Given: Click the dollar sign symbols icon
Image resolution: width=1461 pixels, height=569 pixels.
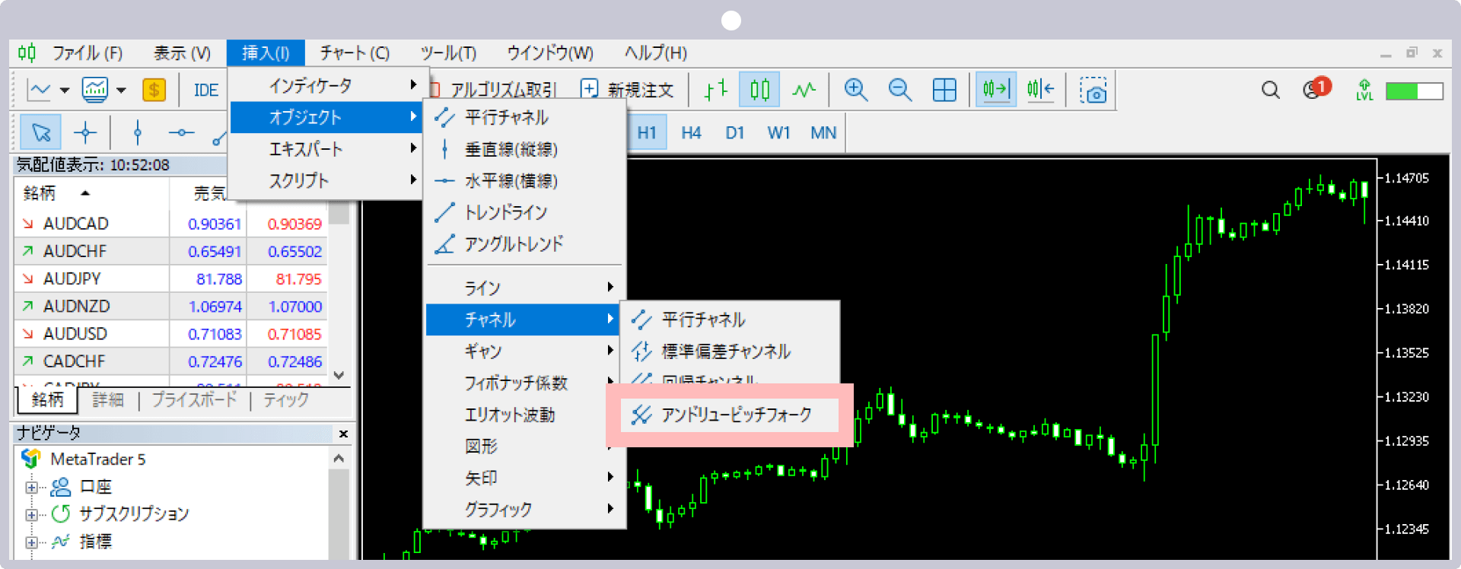Looking at the screenshot, I should (x=154, y=90).
